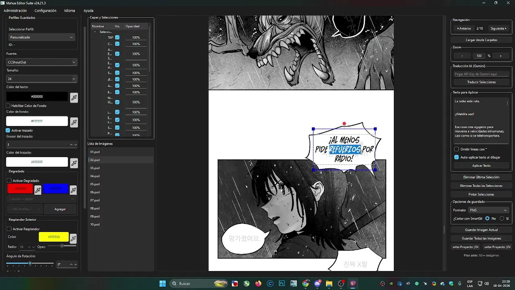Open the Formato dropdown showing PNG
This screenshot has width=515, height=290.
tap(489, 210)
